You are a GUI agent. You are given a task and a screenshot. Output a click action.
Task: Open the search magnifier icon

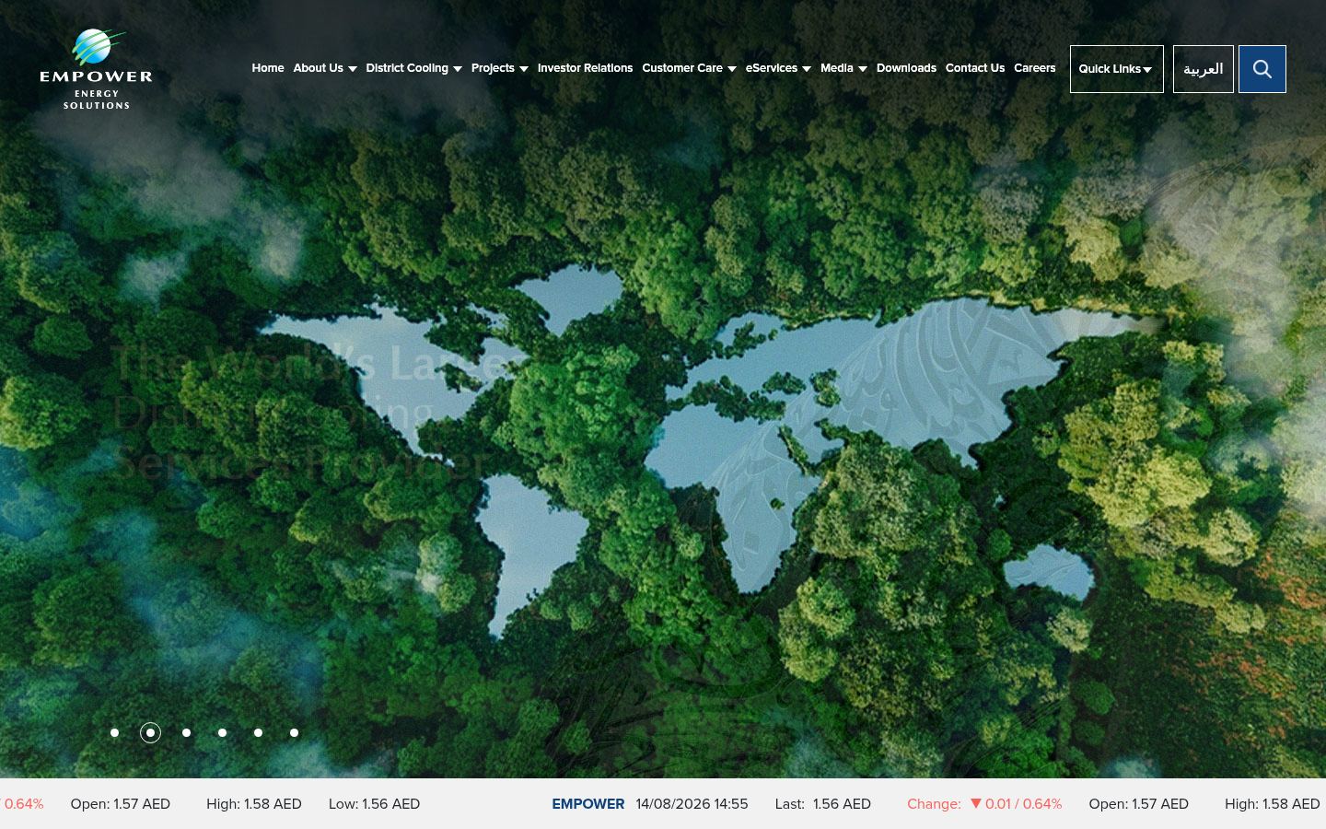[1262, 69]
